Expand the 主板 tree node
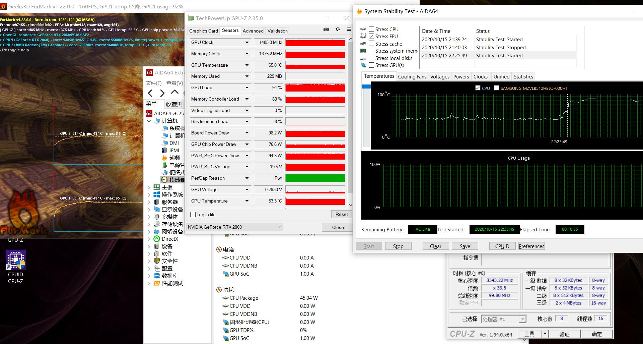643x344 pixels. tap(149, 187)
